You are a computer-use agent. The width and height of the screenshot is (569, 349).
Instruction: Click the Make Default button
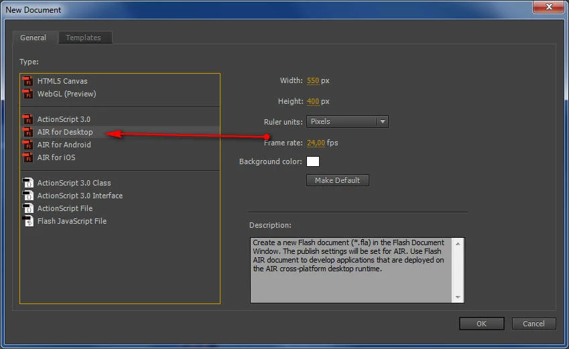tap(338, 180)
